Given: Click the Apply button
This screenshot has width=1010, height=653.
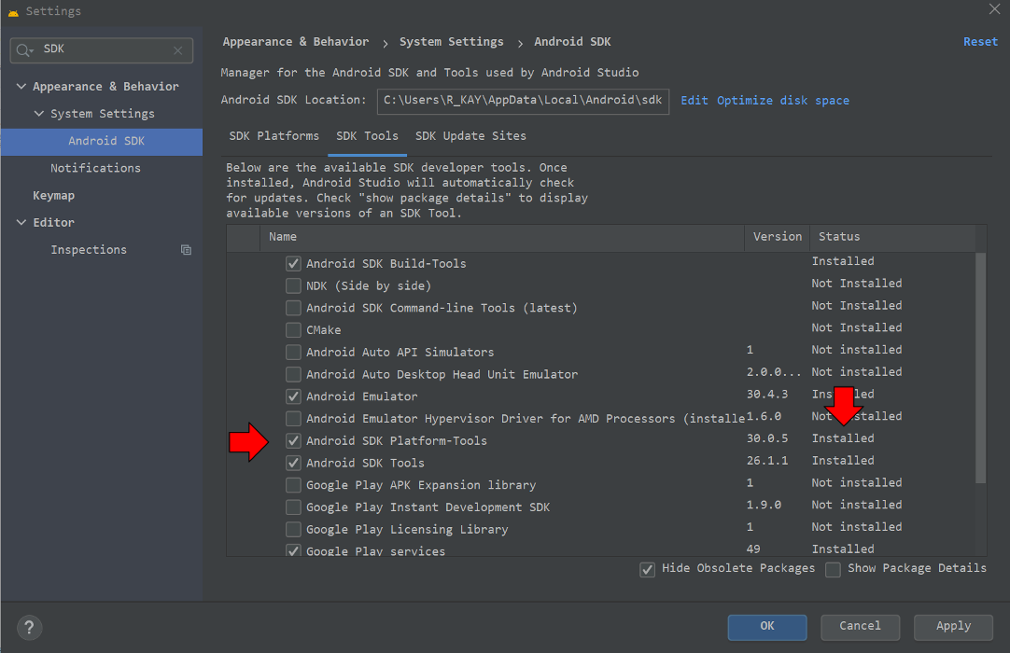Looking at the screenshot, I should click(x=953, y=627).
